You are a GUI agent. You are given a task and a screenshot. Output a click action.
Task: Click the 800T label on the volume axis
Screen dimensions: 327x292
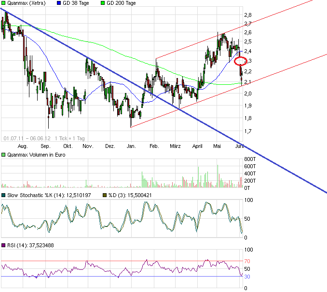251,159
